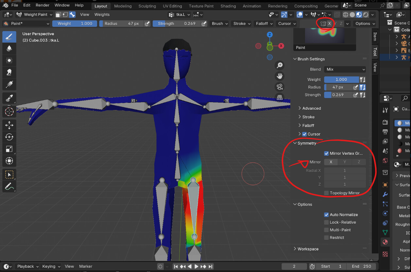
Task: Select the Blur weight tool
Action: click(9, 48)
